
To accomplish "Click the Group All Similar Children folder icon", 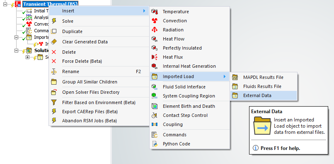I will click(54, 82).
